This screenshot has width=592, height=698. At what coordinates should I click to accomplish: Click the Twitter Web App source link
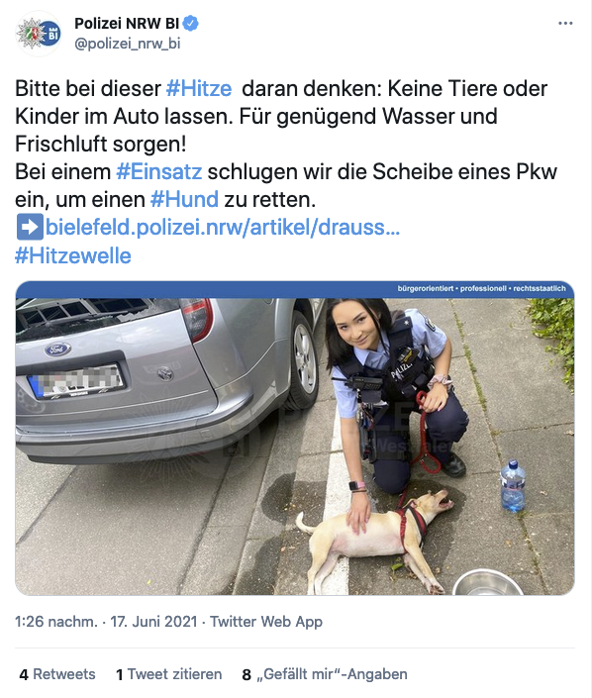coord(266,622)
